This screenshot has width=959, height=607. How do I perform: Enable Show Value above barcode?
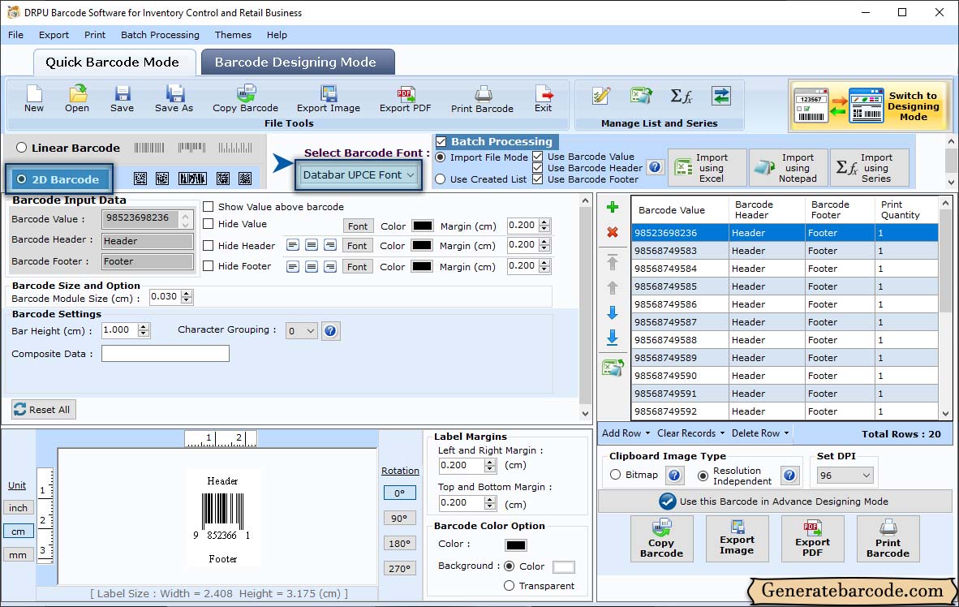208,207
